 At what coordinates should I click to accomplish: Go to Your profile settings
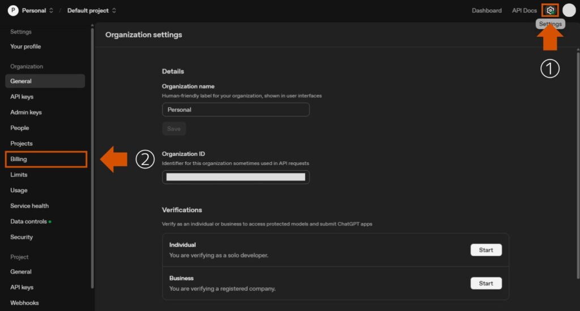(x=25, y=46)
